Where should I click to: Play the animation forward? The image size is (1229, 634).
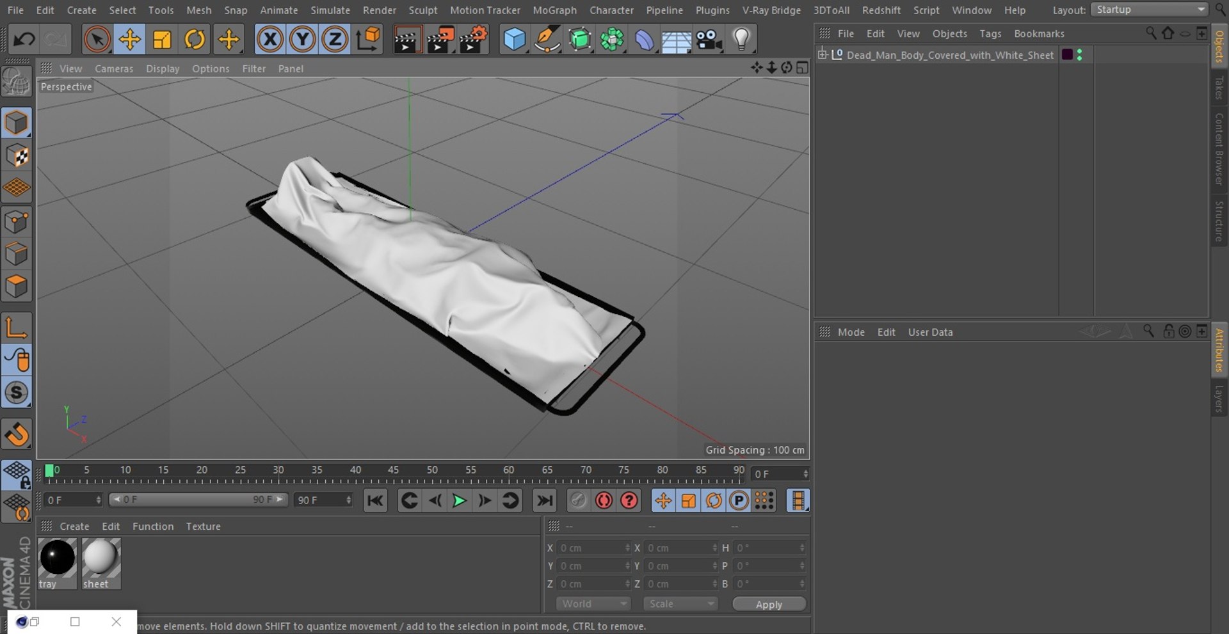pos(459,500)
